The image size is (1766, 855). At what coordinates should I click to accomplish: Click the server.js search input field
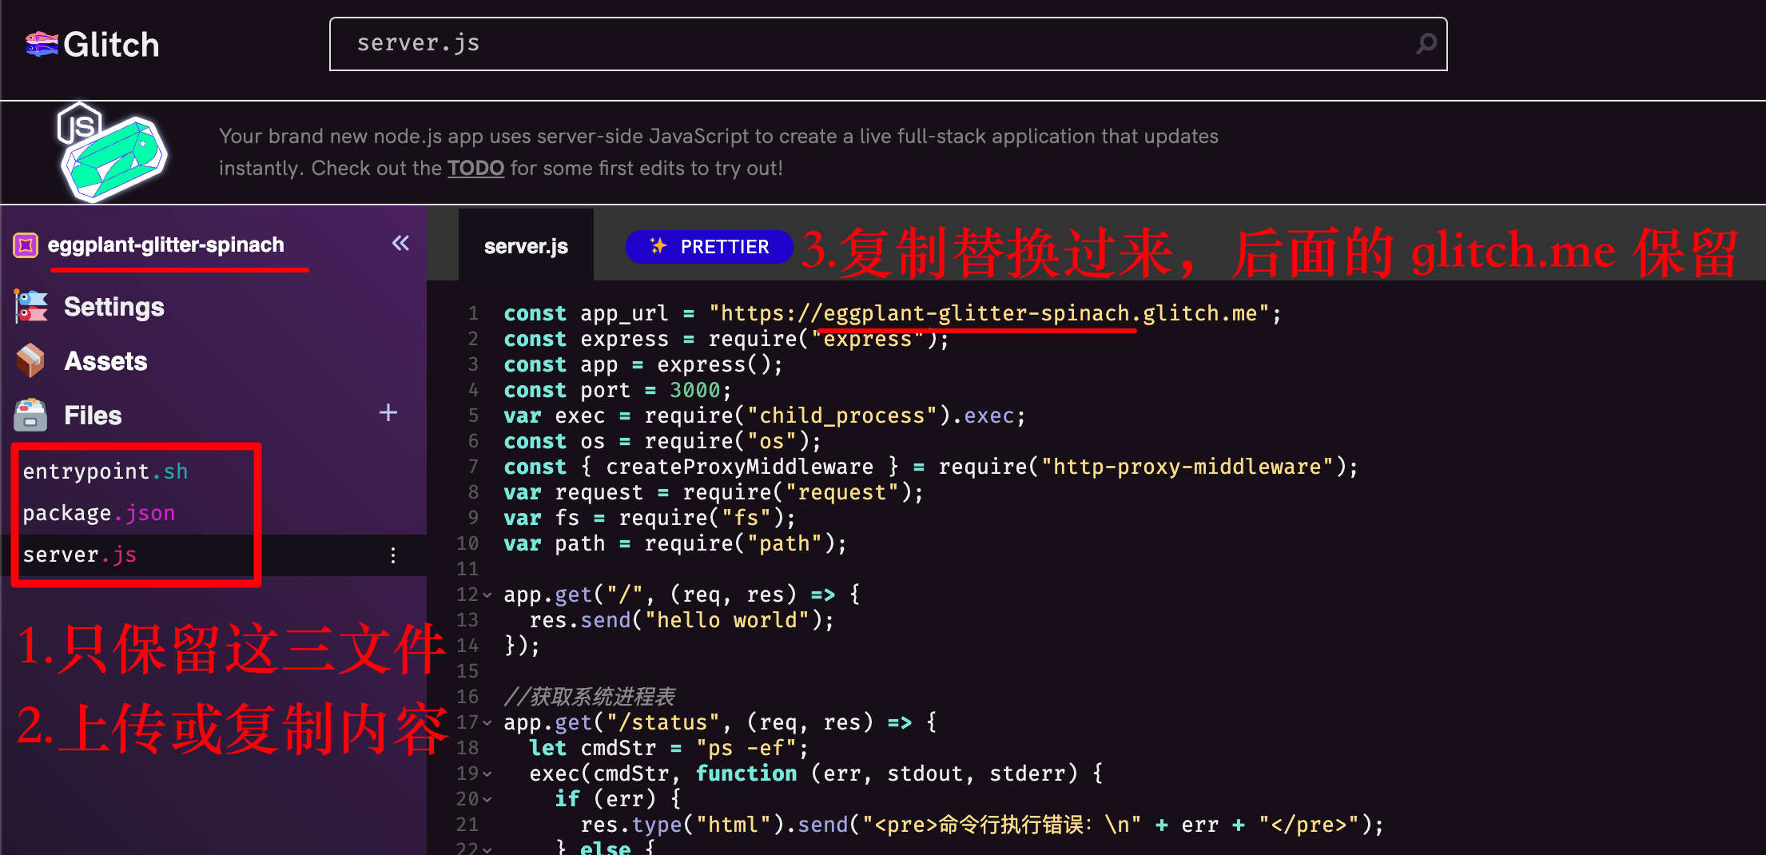pos(888,44)
